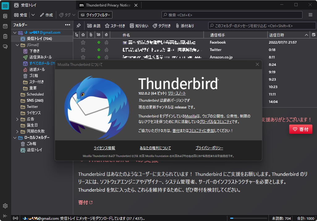Click the red 寄付 donate button

[x=300, y=129]
